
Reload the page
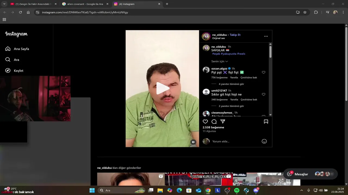(x=20, y=12)
